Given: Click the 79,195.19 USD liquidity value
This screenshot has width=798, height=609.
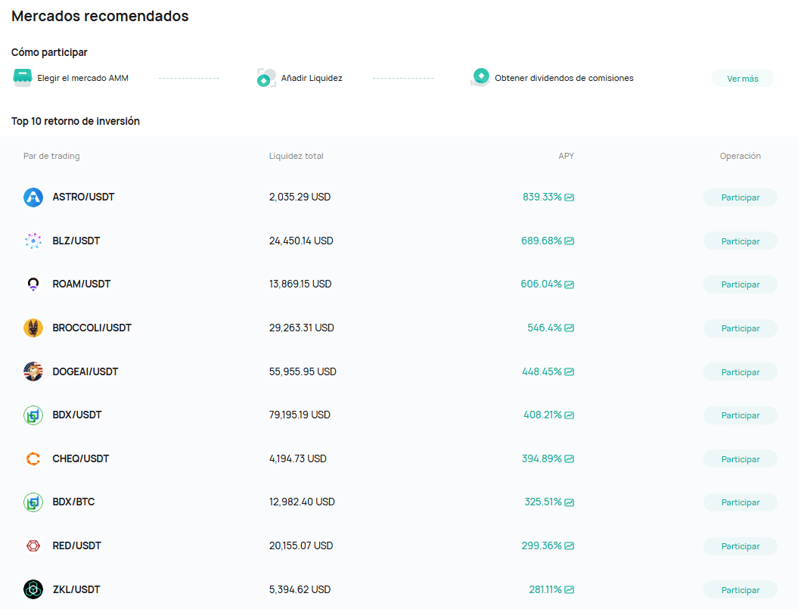Looking at the screenshot, I should click(300, 415).
